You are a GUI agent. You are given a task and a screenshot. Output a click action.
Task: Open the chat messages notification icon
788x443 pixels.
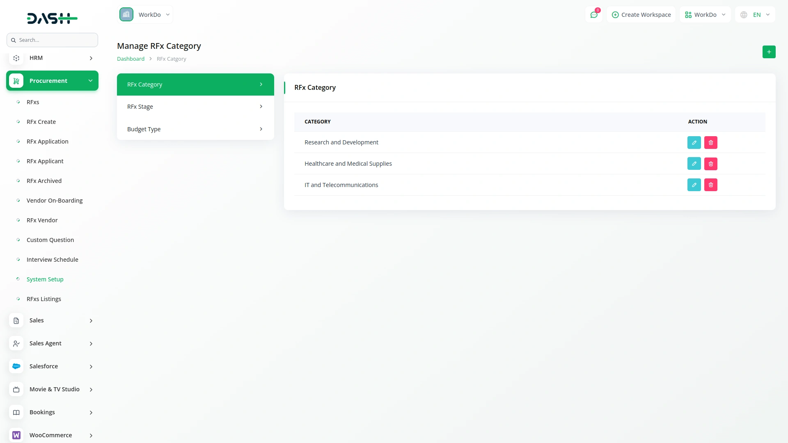pyautogui.click(x=593, y=15)
